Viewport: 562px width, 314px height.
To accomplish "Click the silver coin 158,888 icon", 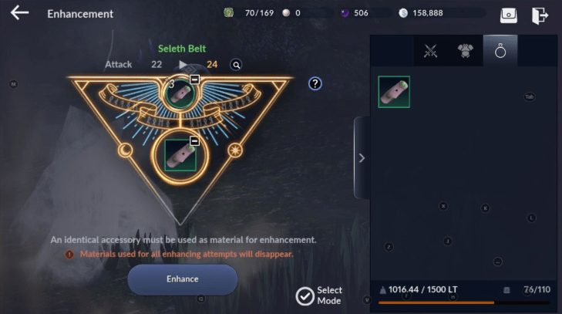I will tap(403, 13).
